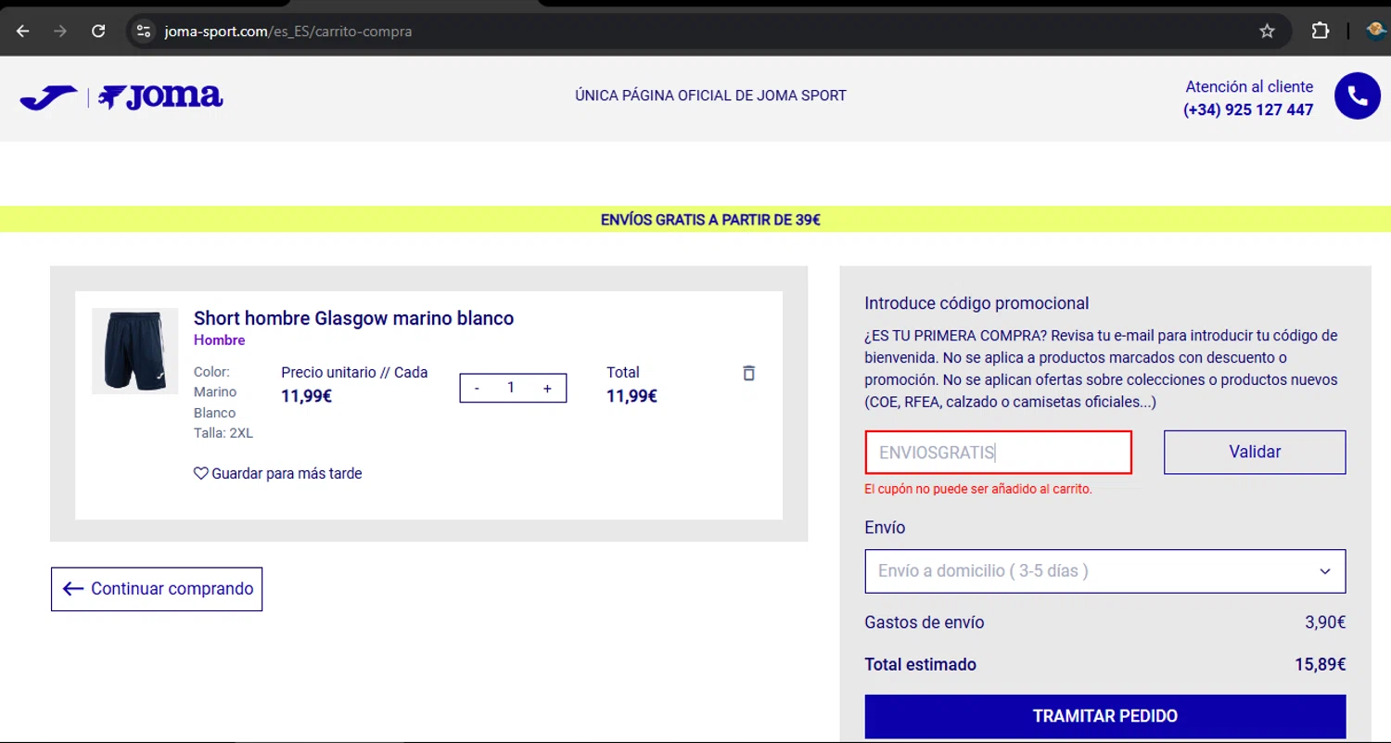Viewport: 1391px width, 743px height.
Task: Click the Precio unitario // Cada label
Action: 354,372
